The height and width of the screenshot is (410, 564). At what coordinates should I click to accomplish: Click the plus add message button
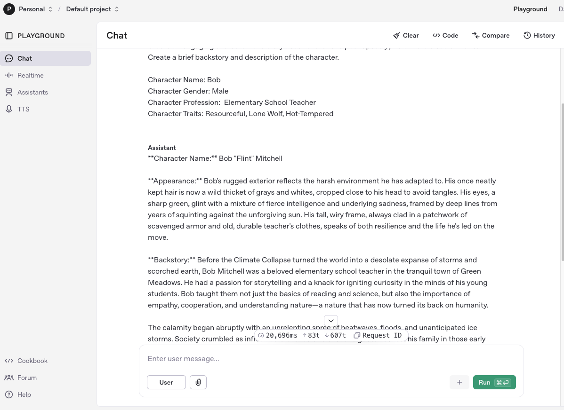[459, 382]
